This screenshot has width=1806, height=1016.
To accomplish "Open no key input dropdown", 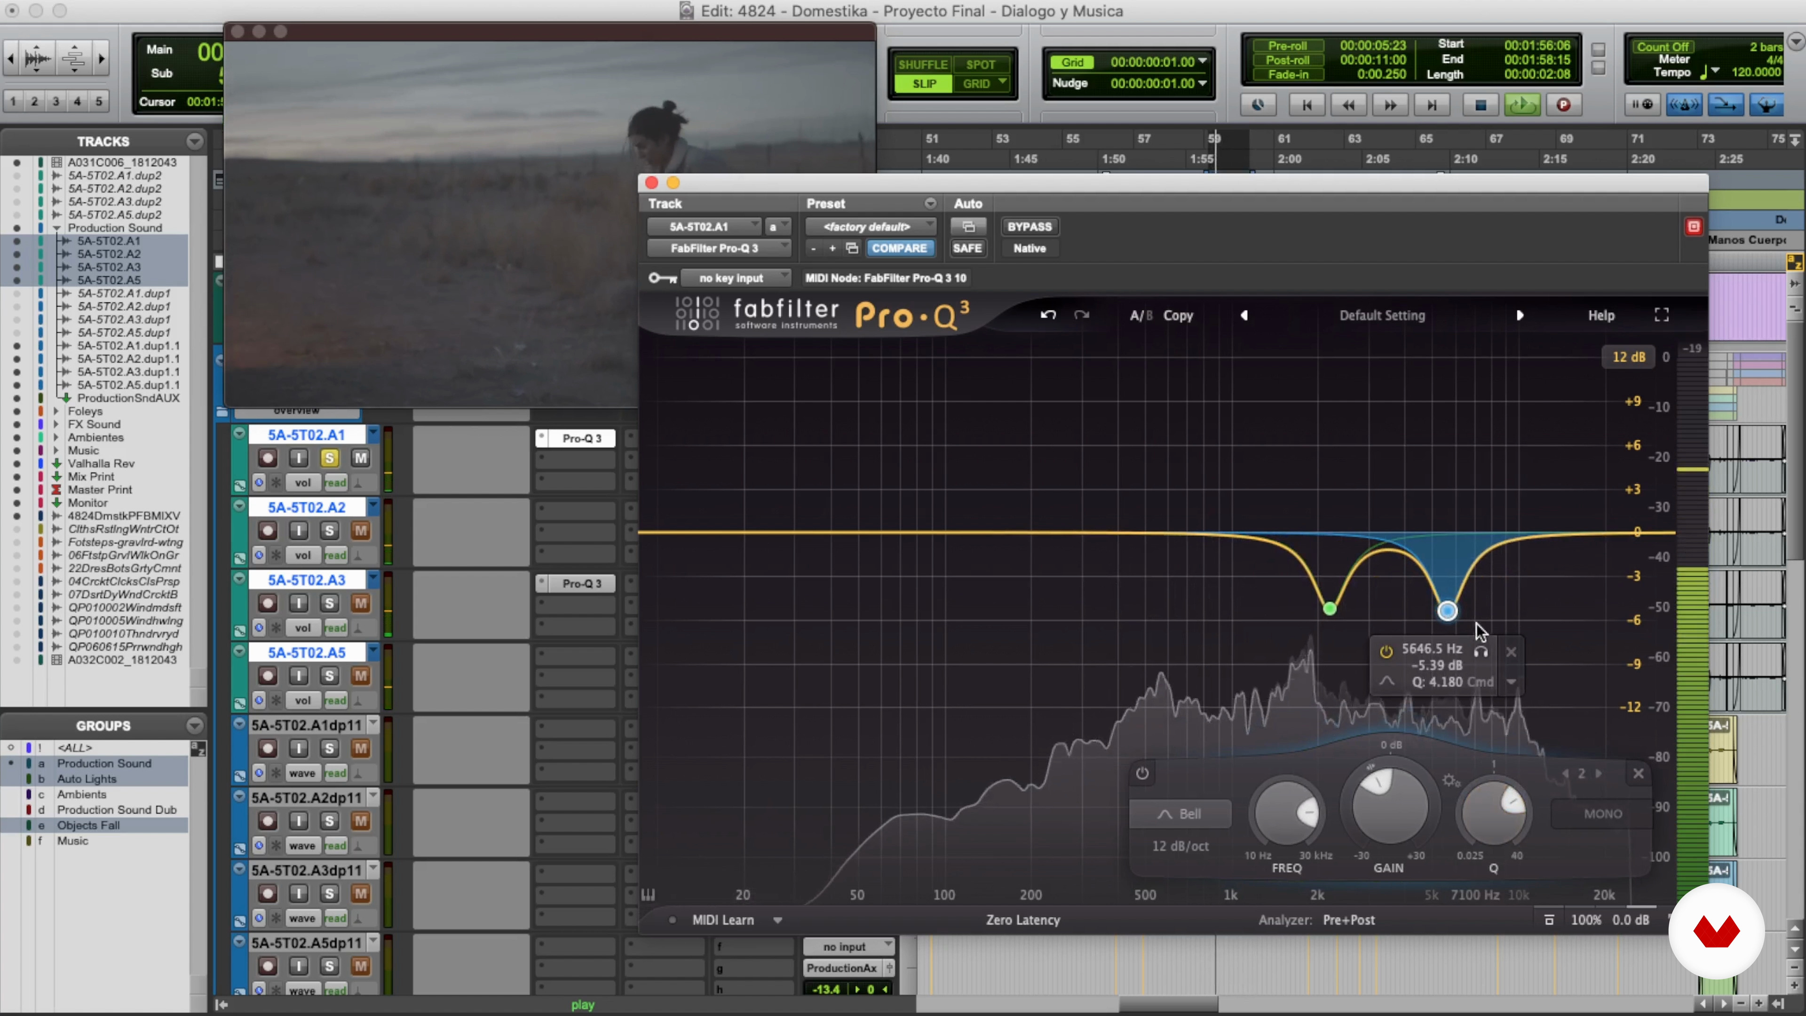I will pyautogui.click(x=736, y=278).
